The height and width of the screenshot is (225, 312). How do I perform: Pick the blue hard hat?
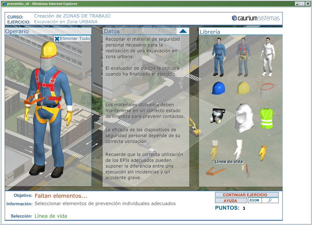click(218, 88)
